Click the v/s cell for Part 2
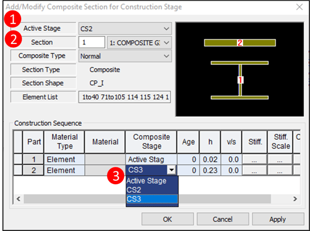 [231, 170]
